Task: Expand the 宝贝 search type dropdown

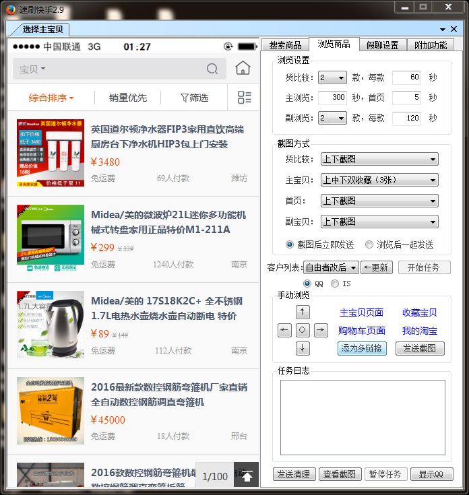Action: [x=32, y=69]
